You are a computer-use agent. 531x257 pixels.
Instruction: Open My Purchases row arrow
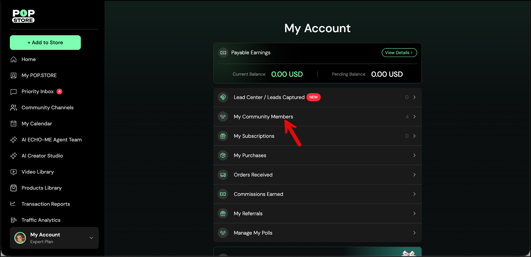414,155
